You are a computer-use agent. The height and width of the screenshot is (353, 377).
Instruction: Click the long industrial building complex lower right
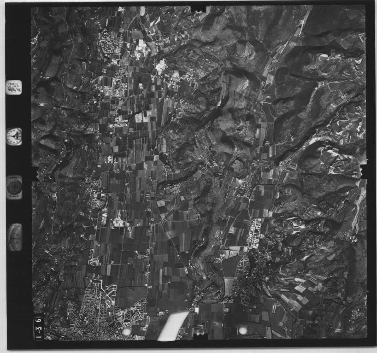click(254, 233)
